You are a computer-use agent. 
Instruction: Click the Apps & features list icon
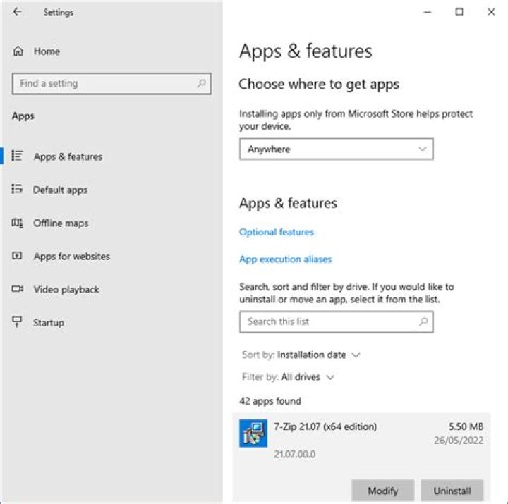pyautogui.click(x=17, y=156)
